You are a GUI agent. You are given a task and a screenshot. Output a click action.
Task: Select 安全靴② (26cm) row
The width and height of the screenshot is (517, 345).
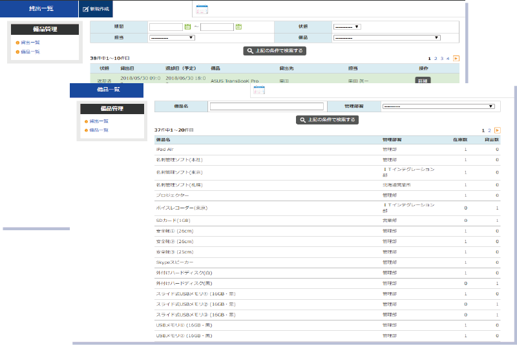[x=328, y=241]
